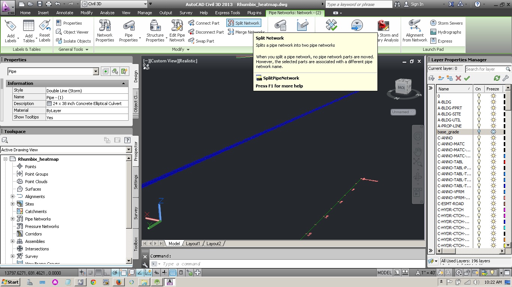Open the Layout1 tab
Viewport: 512px width, 287px height.
(193, 243)
